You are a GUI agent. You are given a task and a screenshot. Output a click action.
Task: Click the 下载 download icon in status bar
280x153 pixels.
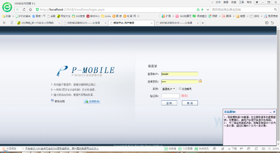pos(232,149)
